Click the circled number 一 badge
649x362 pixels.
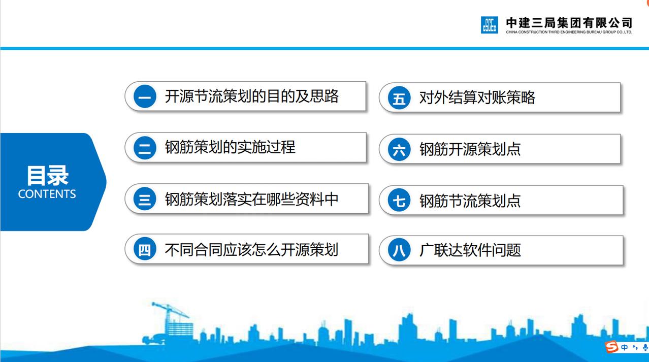pyautogui.click(x=144, y=96)
